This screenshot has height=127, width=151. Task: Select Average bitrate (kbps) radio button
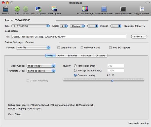[75, 70]
